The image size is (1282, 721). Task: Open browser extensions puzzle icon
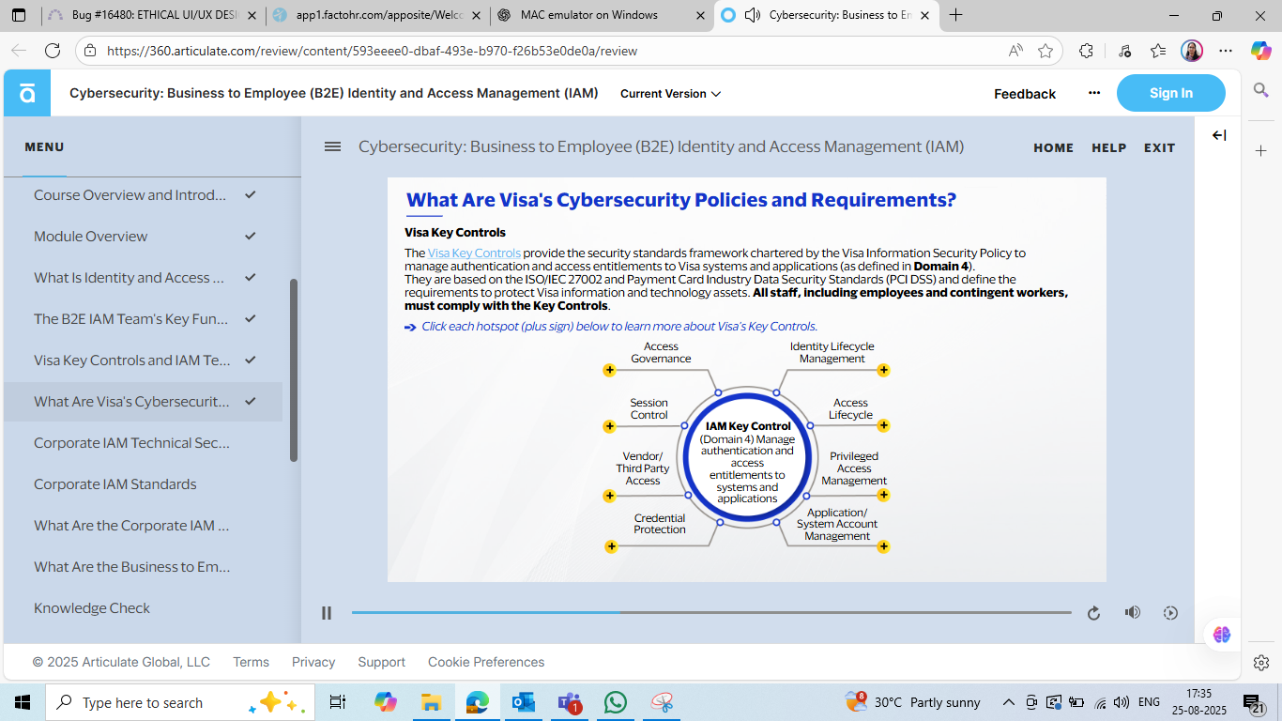click(x=1087, y=51)
